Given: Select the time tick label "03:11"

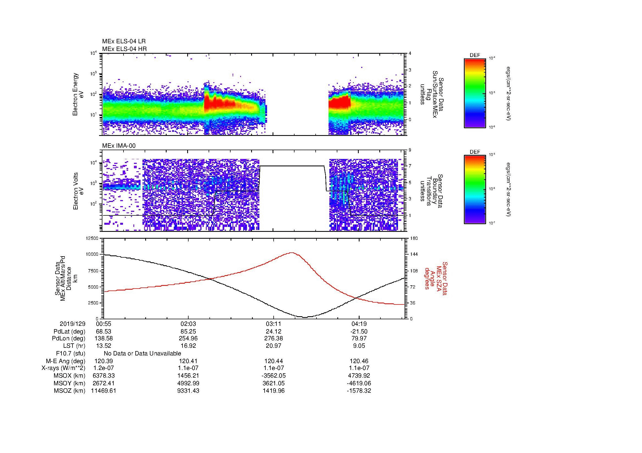Looking at the screenshot, I should [273, 324].
